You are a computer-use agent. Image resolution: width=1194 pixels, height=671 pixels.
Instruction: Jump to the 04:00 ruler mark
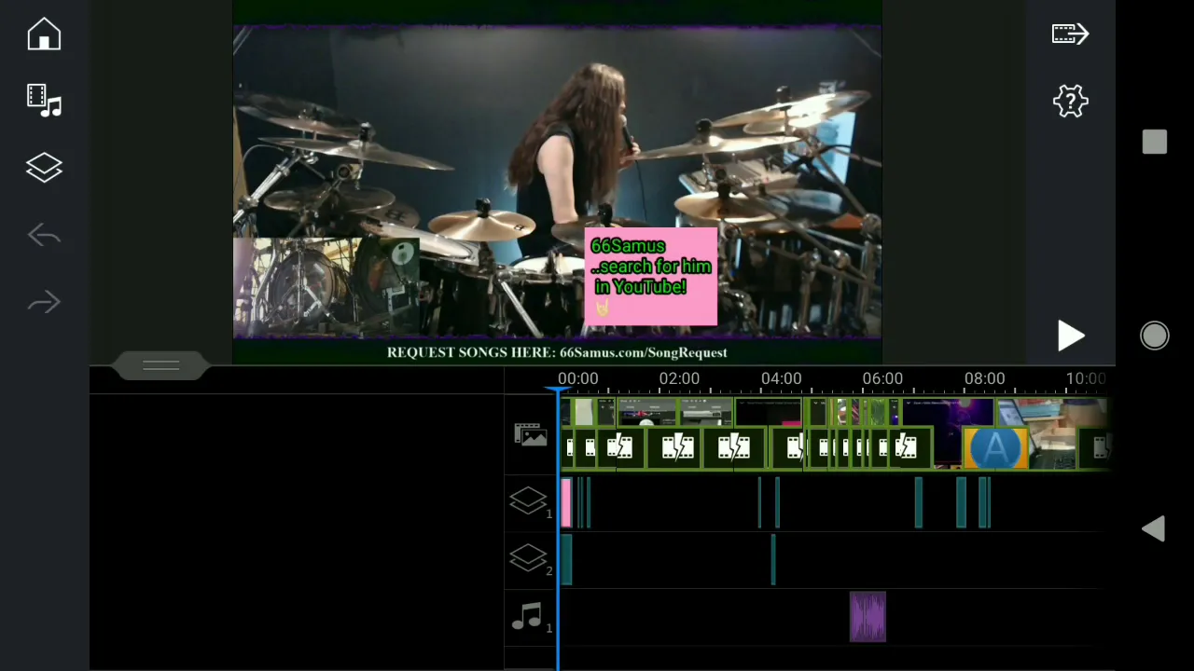click(x=781, y=378)
